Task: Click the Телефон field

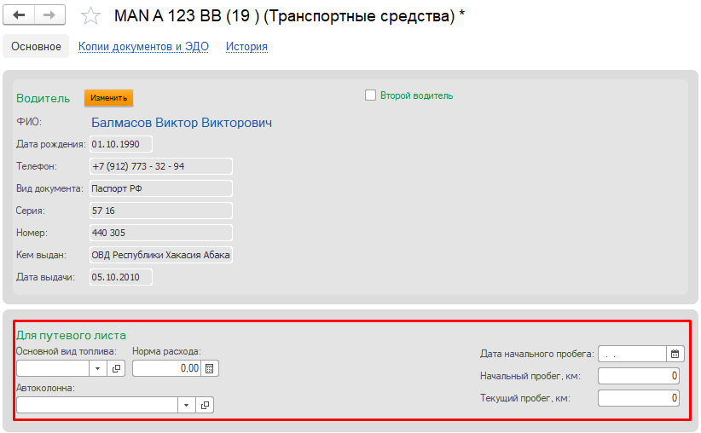Action: pyautogui.click(x=161, y=166)
